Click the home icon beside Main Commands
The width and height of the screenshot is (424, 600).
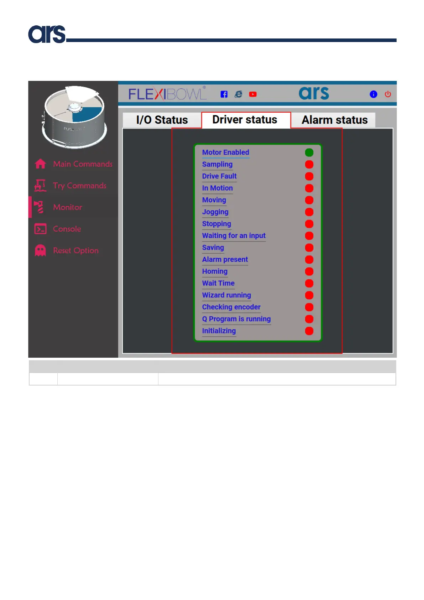pos(40,164)
